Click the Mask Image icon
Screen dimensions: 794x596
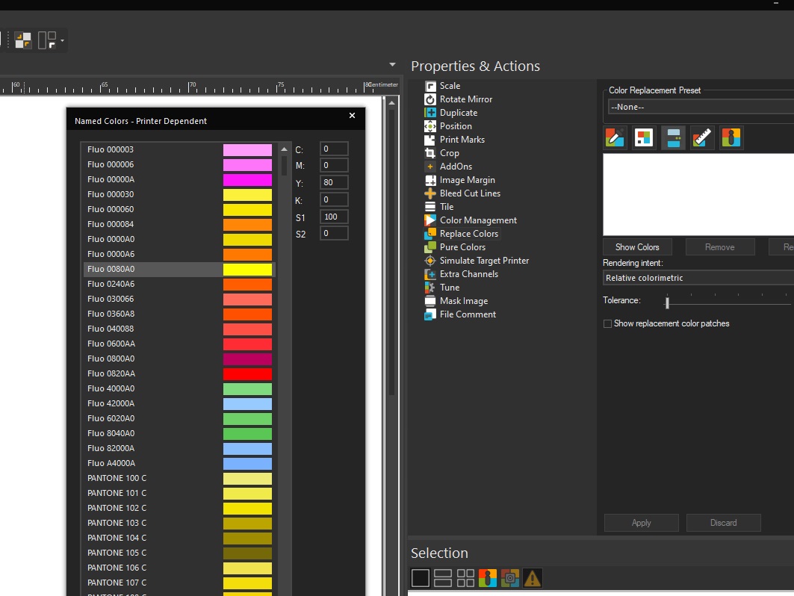[430, 301]
